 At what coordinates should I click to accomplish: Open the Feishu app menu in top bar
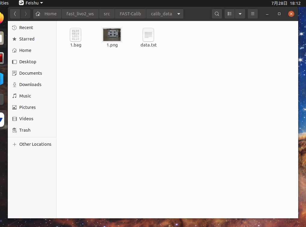(x=31, y=3)
